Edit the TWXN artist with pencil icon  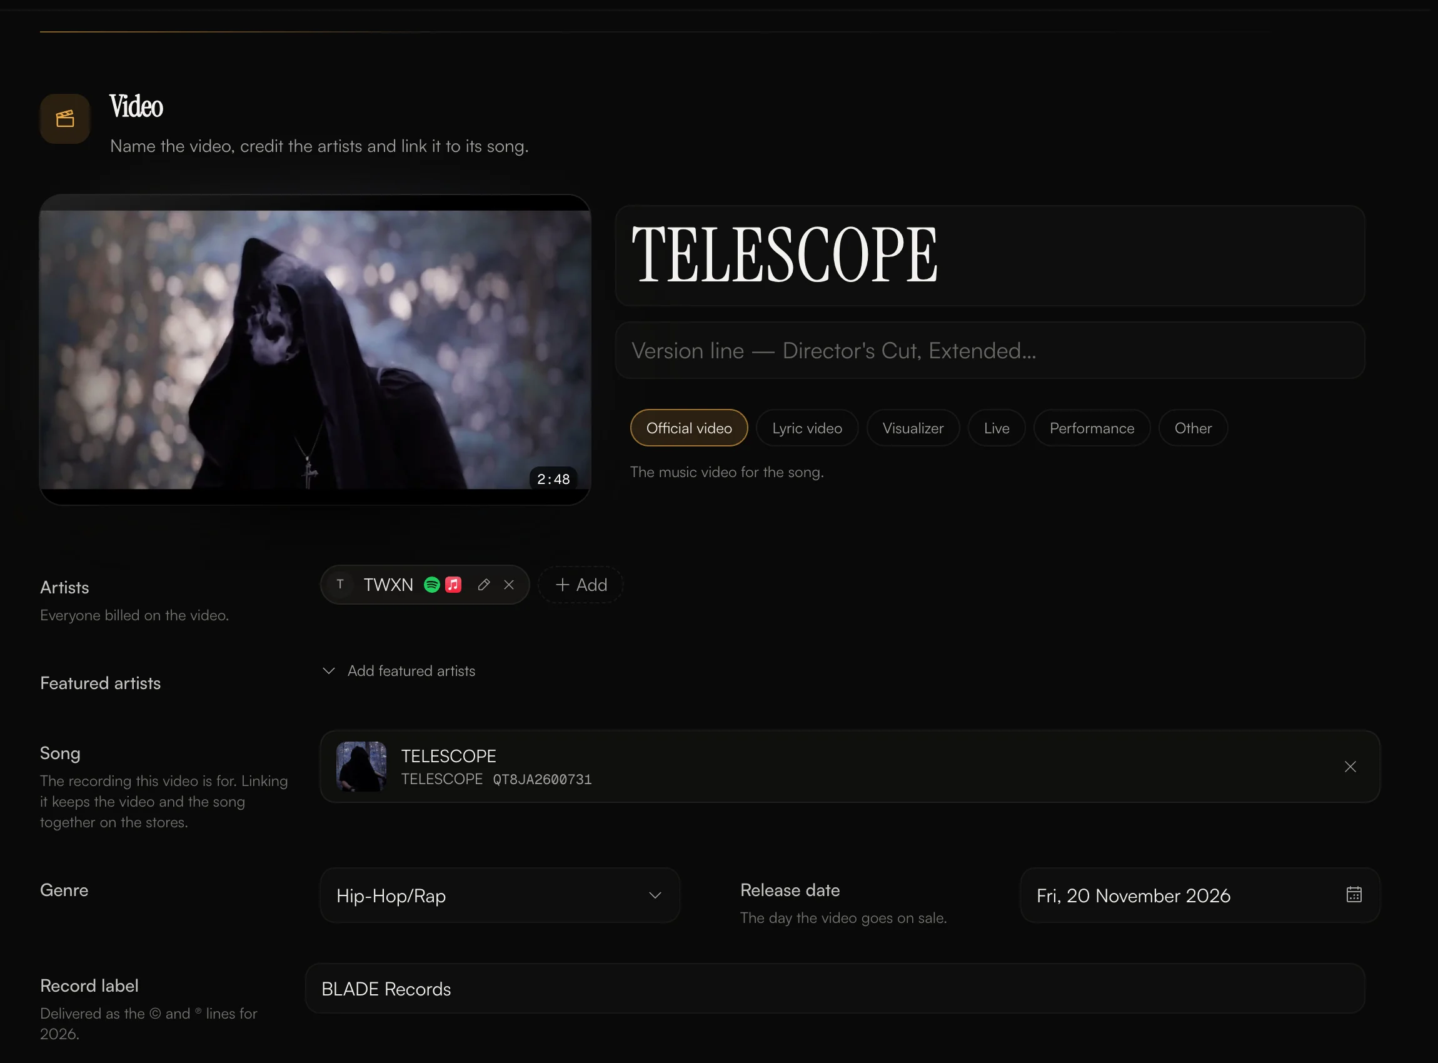484,584
